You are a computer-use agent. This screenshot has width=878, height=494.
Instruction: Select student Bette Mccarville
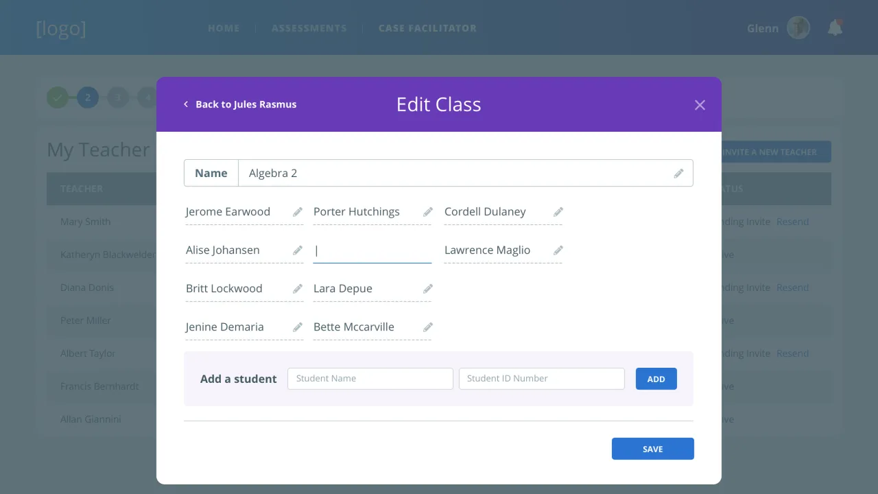[354, 327]
